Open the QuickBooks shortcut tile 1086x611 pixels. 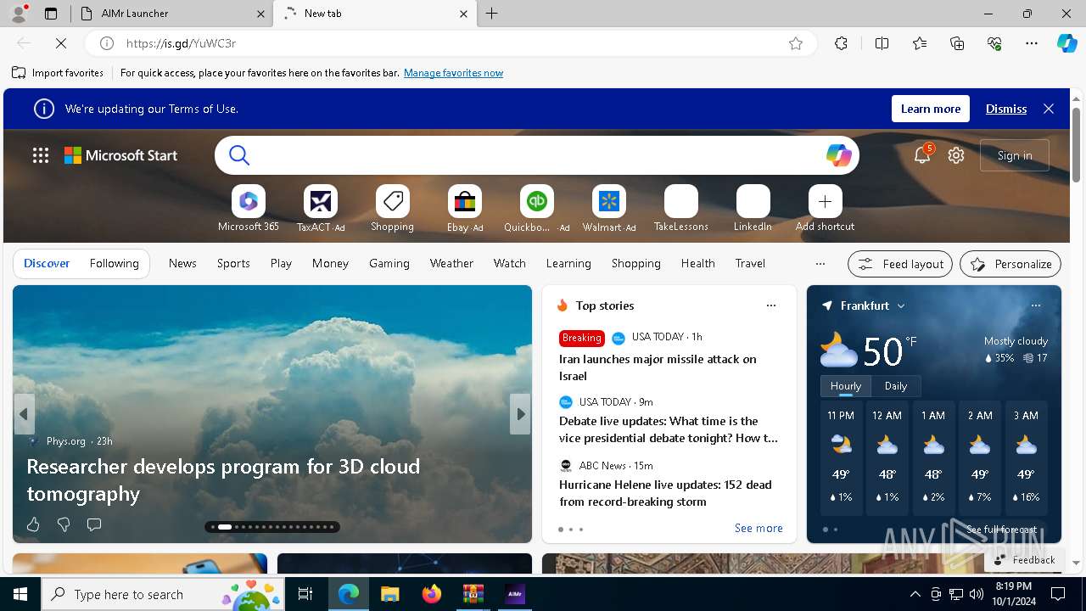(x=537, y=208)
